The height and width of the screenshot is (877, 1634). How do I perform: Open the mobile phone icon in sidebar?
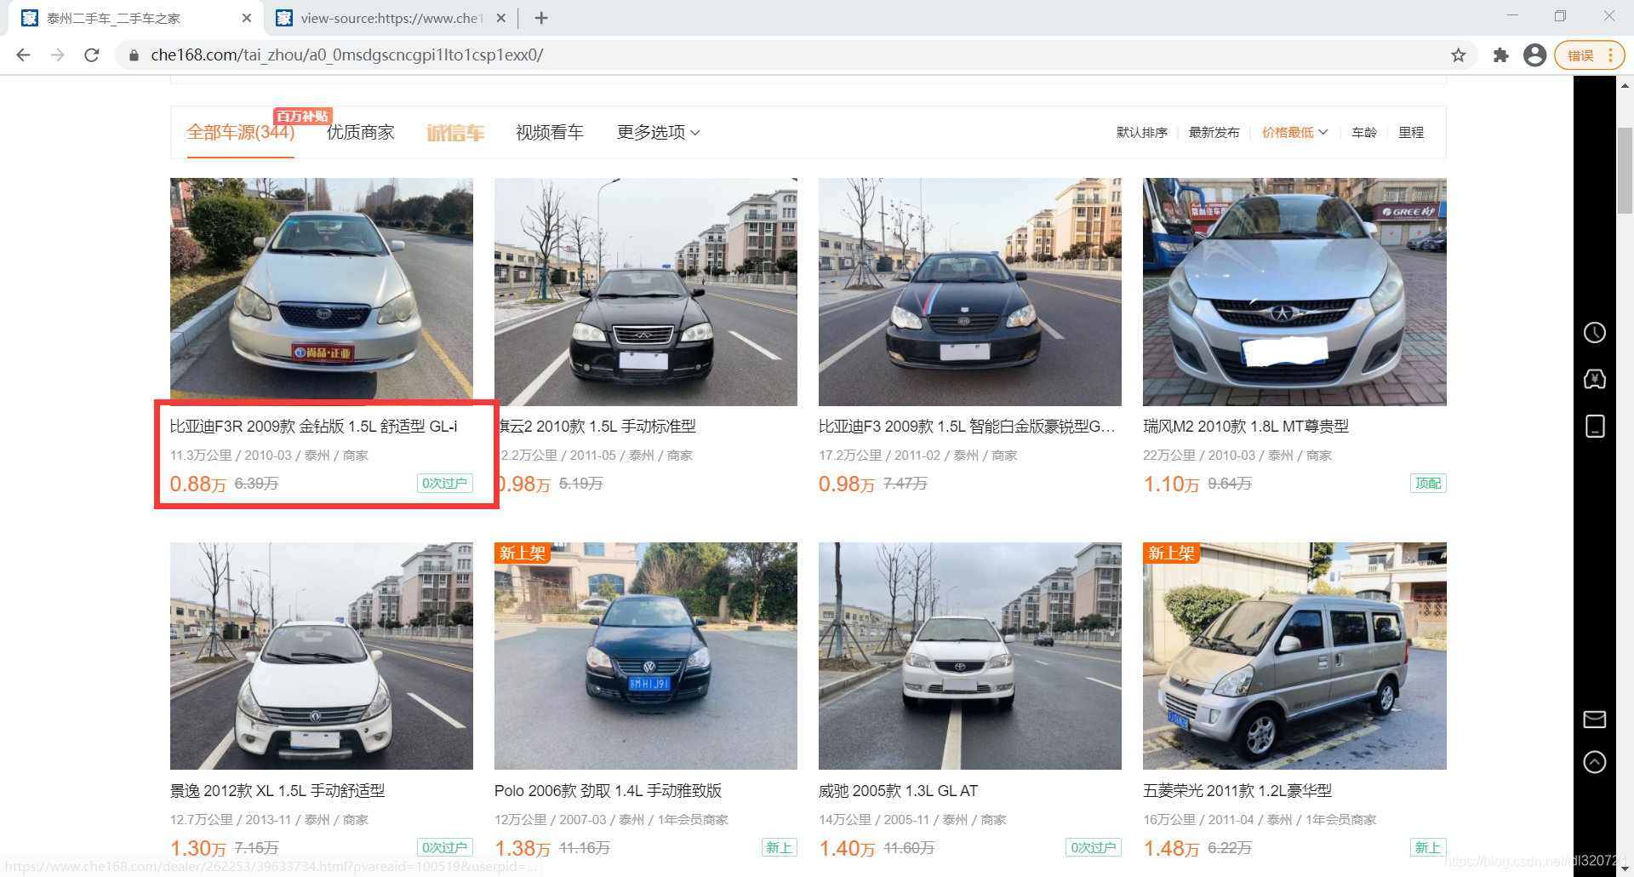point(1595,426)
